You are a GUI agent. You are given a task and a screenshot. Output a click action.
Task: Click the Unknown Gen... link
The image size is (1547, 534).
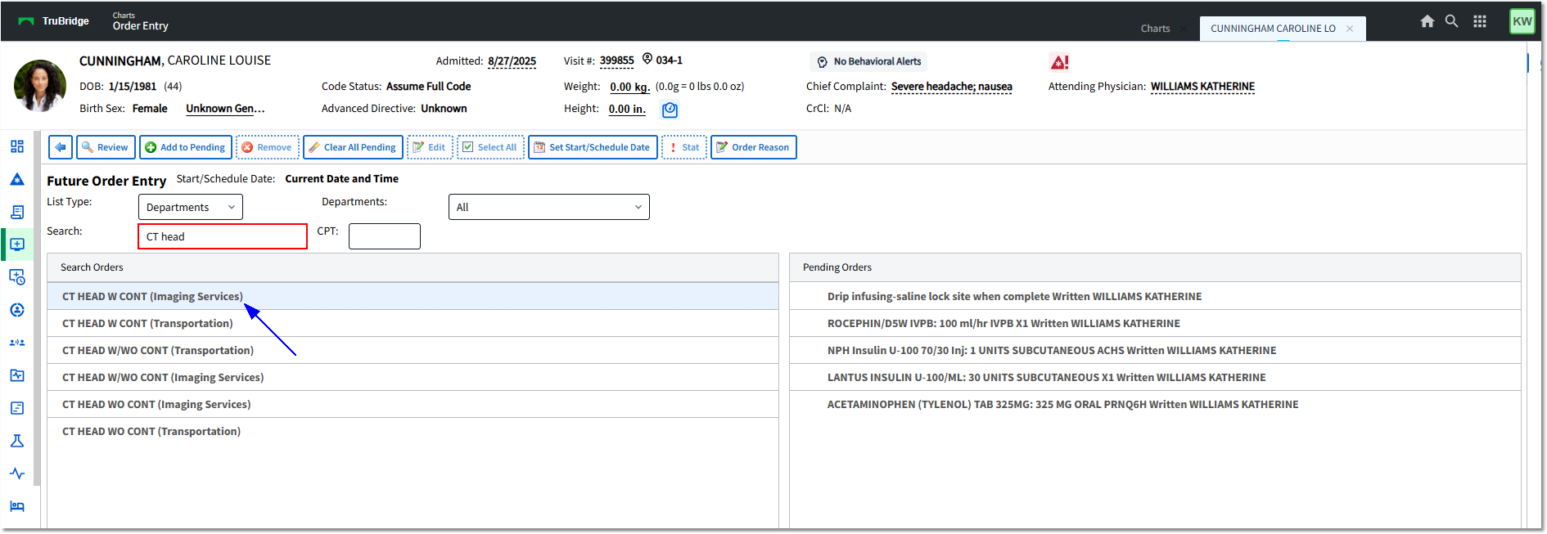coord(225,109)
